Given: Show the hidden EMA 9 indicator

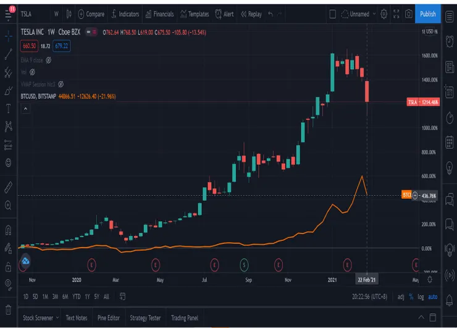Looking at the screenshot, I should (x=48, y=61).
